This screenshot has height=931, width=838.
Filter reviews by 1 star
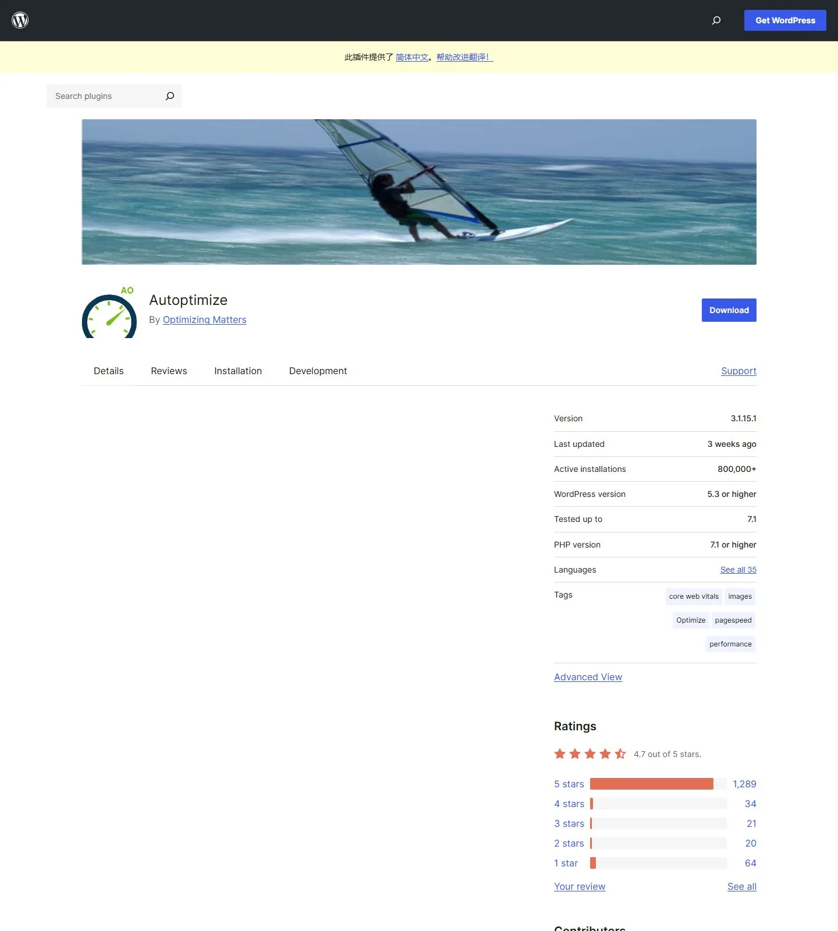[x=566, y=864]
